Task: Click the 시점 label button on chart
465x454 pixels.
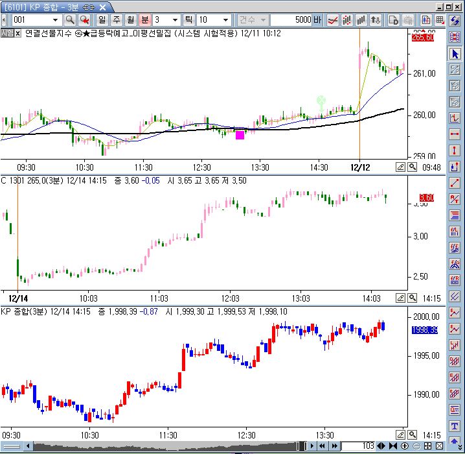Action: pos(7,32)
